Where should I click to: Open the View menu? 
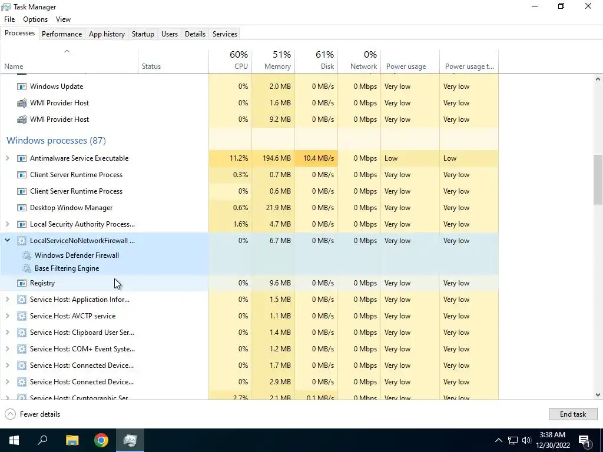[63, 19]
